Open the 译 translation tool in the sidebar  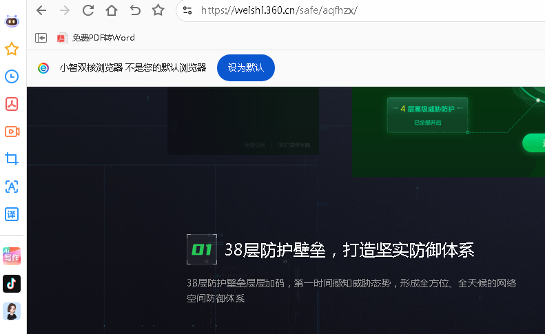tap(12, 214)
